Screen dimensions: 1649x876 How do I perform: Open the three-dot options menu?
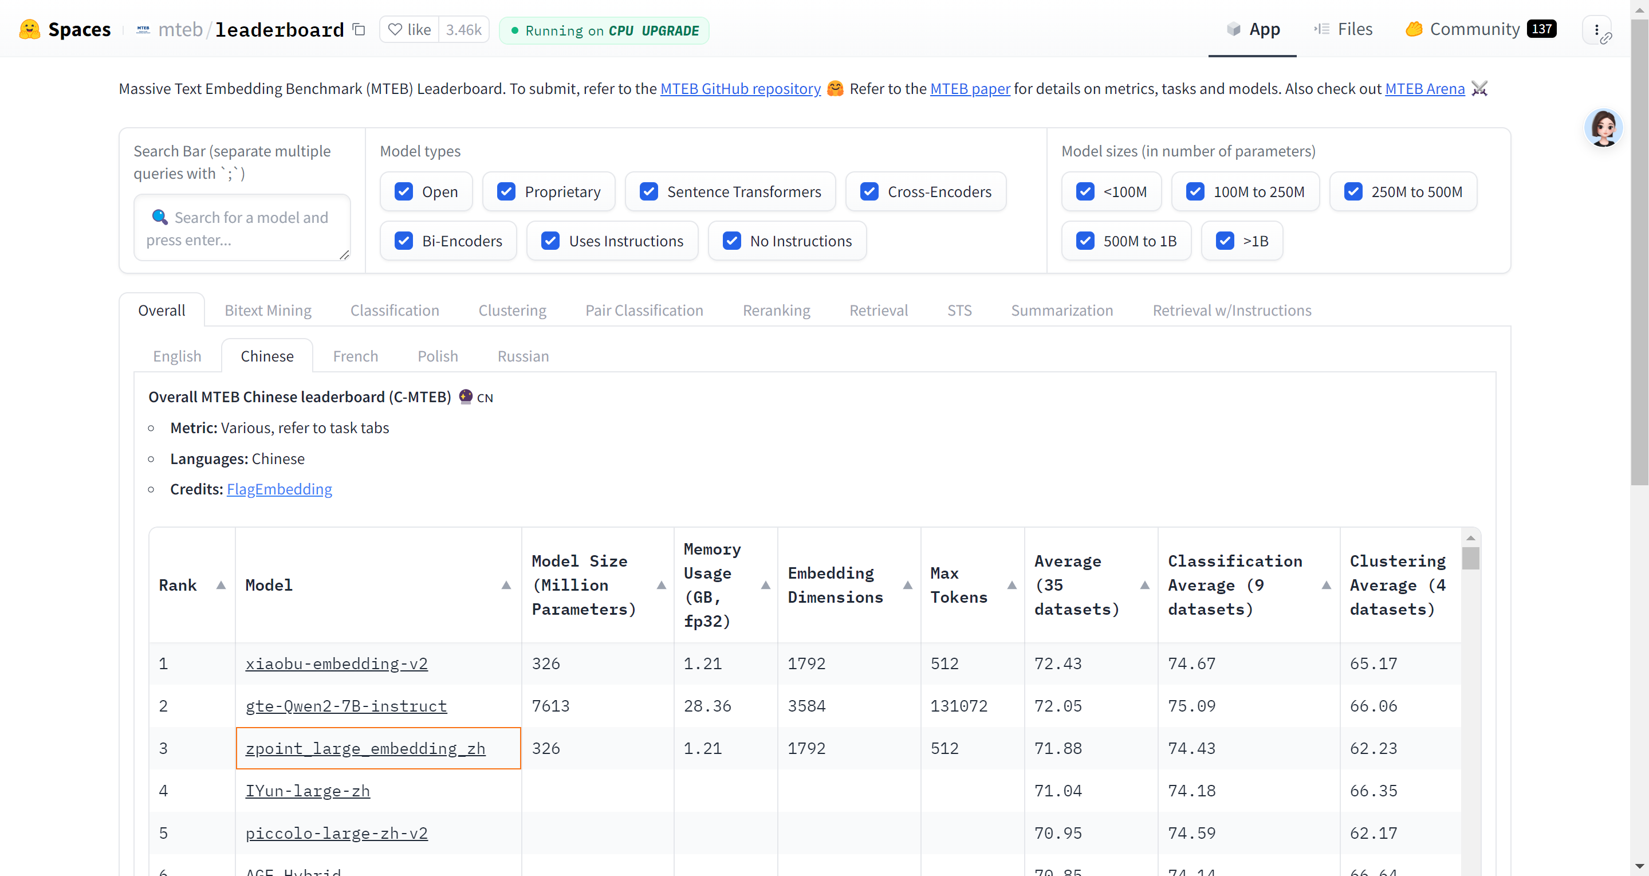click(x=1596, y=29)
